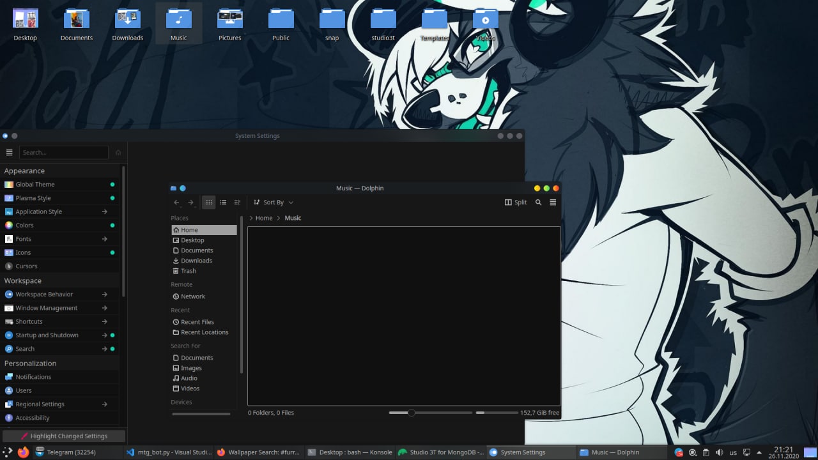Open Trash in Dolphin's Places panel
Viewport: 818px width, 460px height.
tap(204, 271)
